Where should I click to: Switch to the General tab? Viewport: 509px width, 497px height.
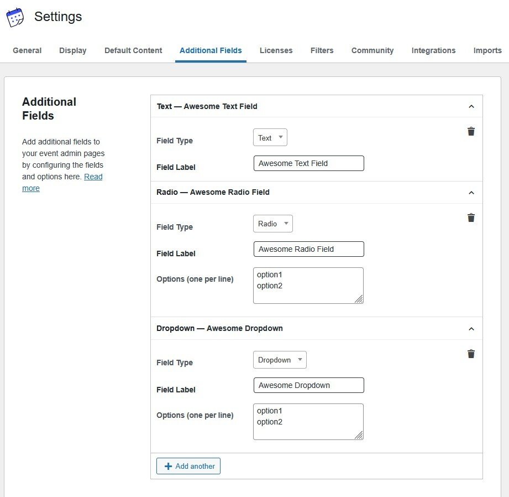point(27,50)
